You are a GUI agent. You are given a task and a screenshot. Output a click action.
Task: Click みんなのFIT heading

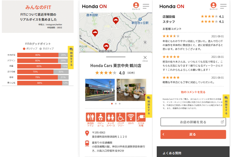[x=38, y=7]
